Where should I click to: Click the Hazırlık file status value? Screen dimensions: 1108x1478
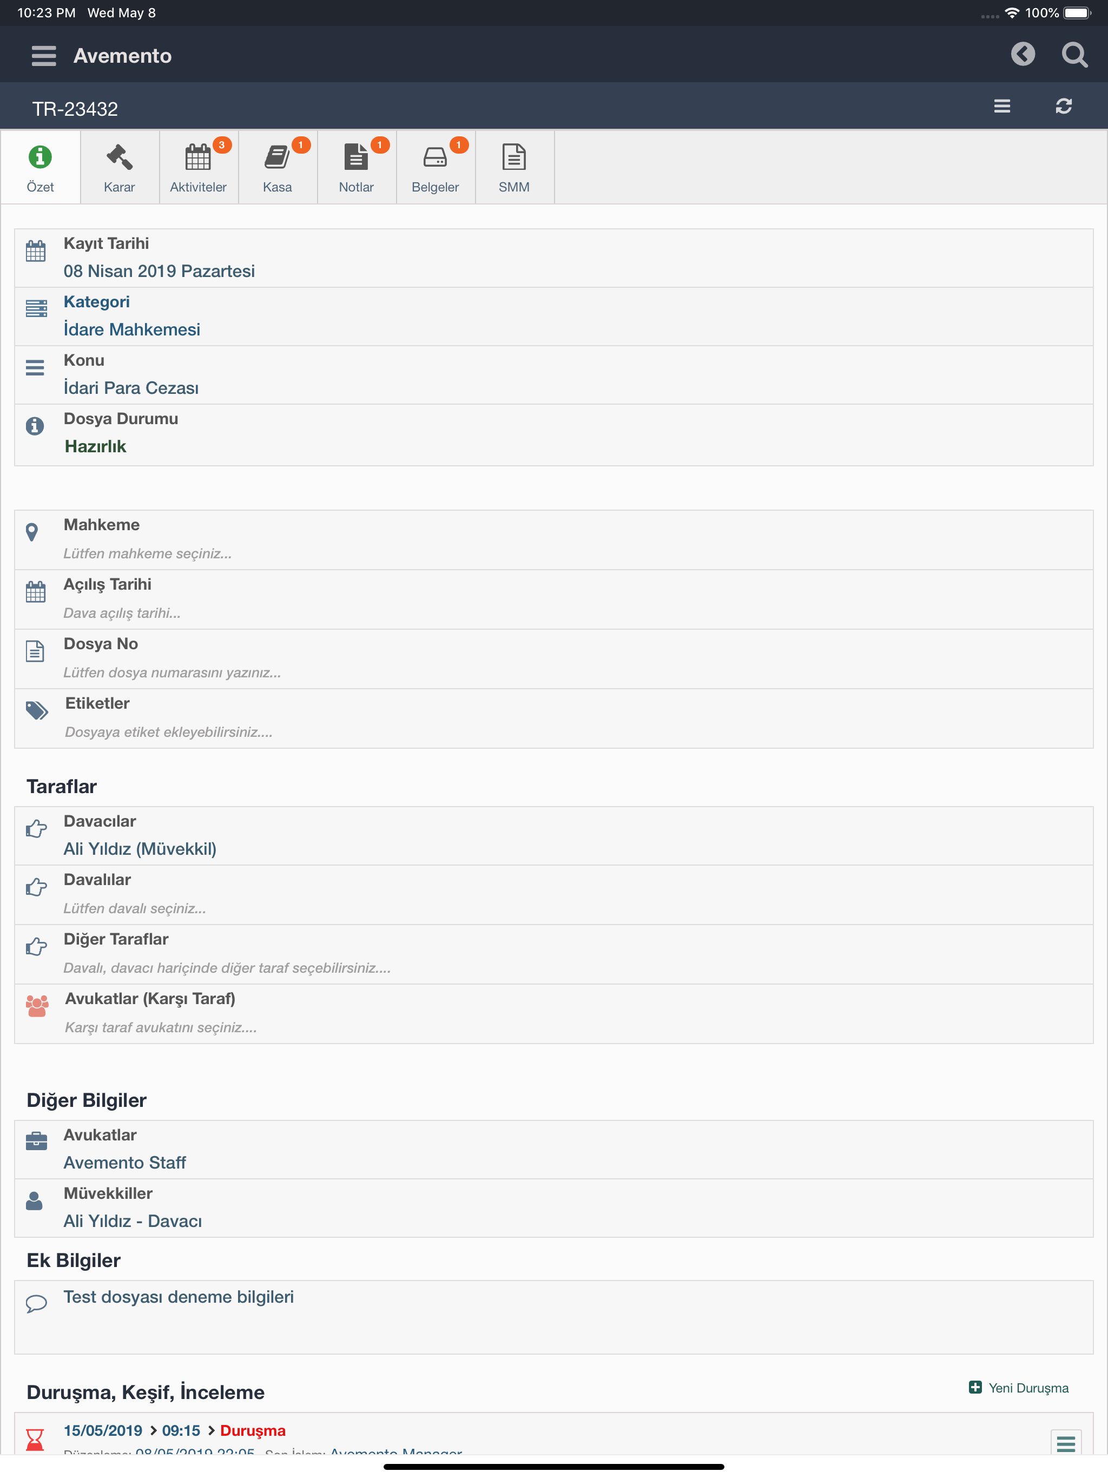[x=96, y=446]
